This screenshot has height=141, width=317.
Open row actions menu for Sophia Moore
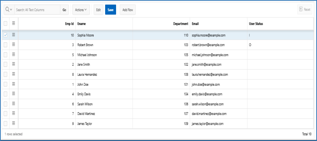(13, 35)
